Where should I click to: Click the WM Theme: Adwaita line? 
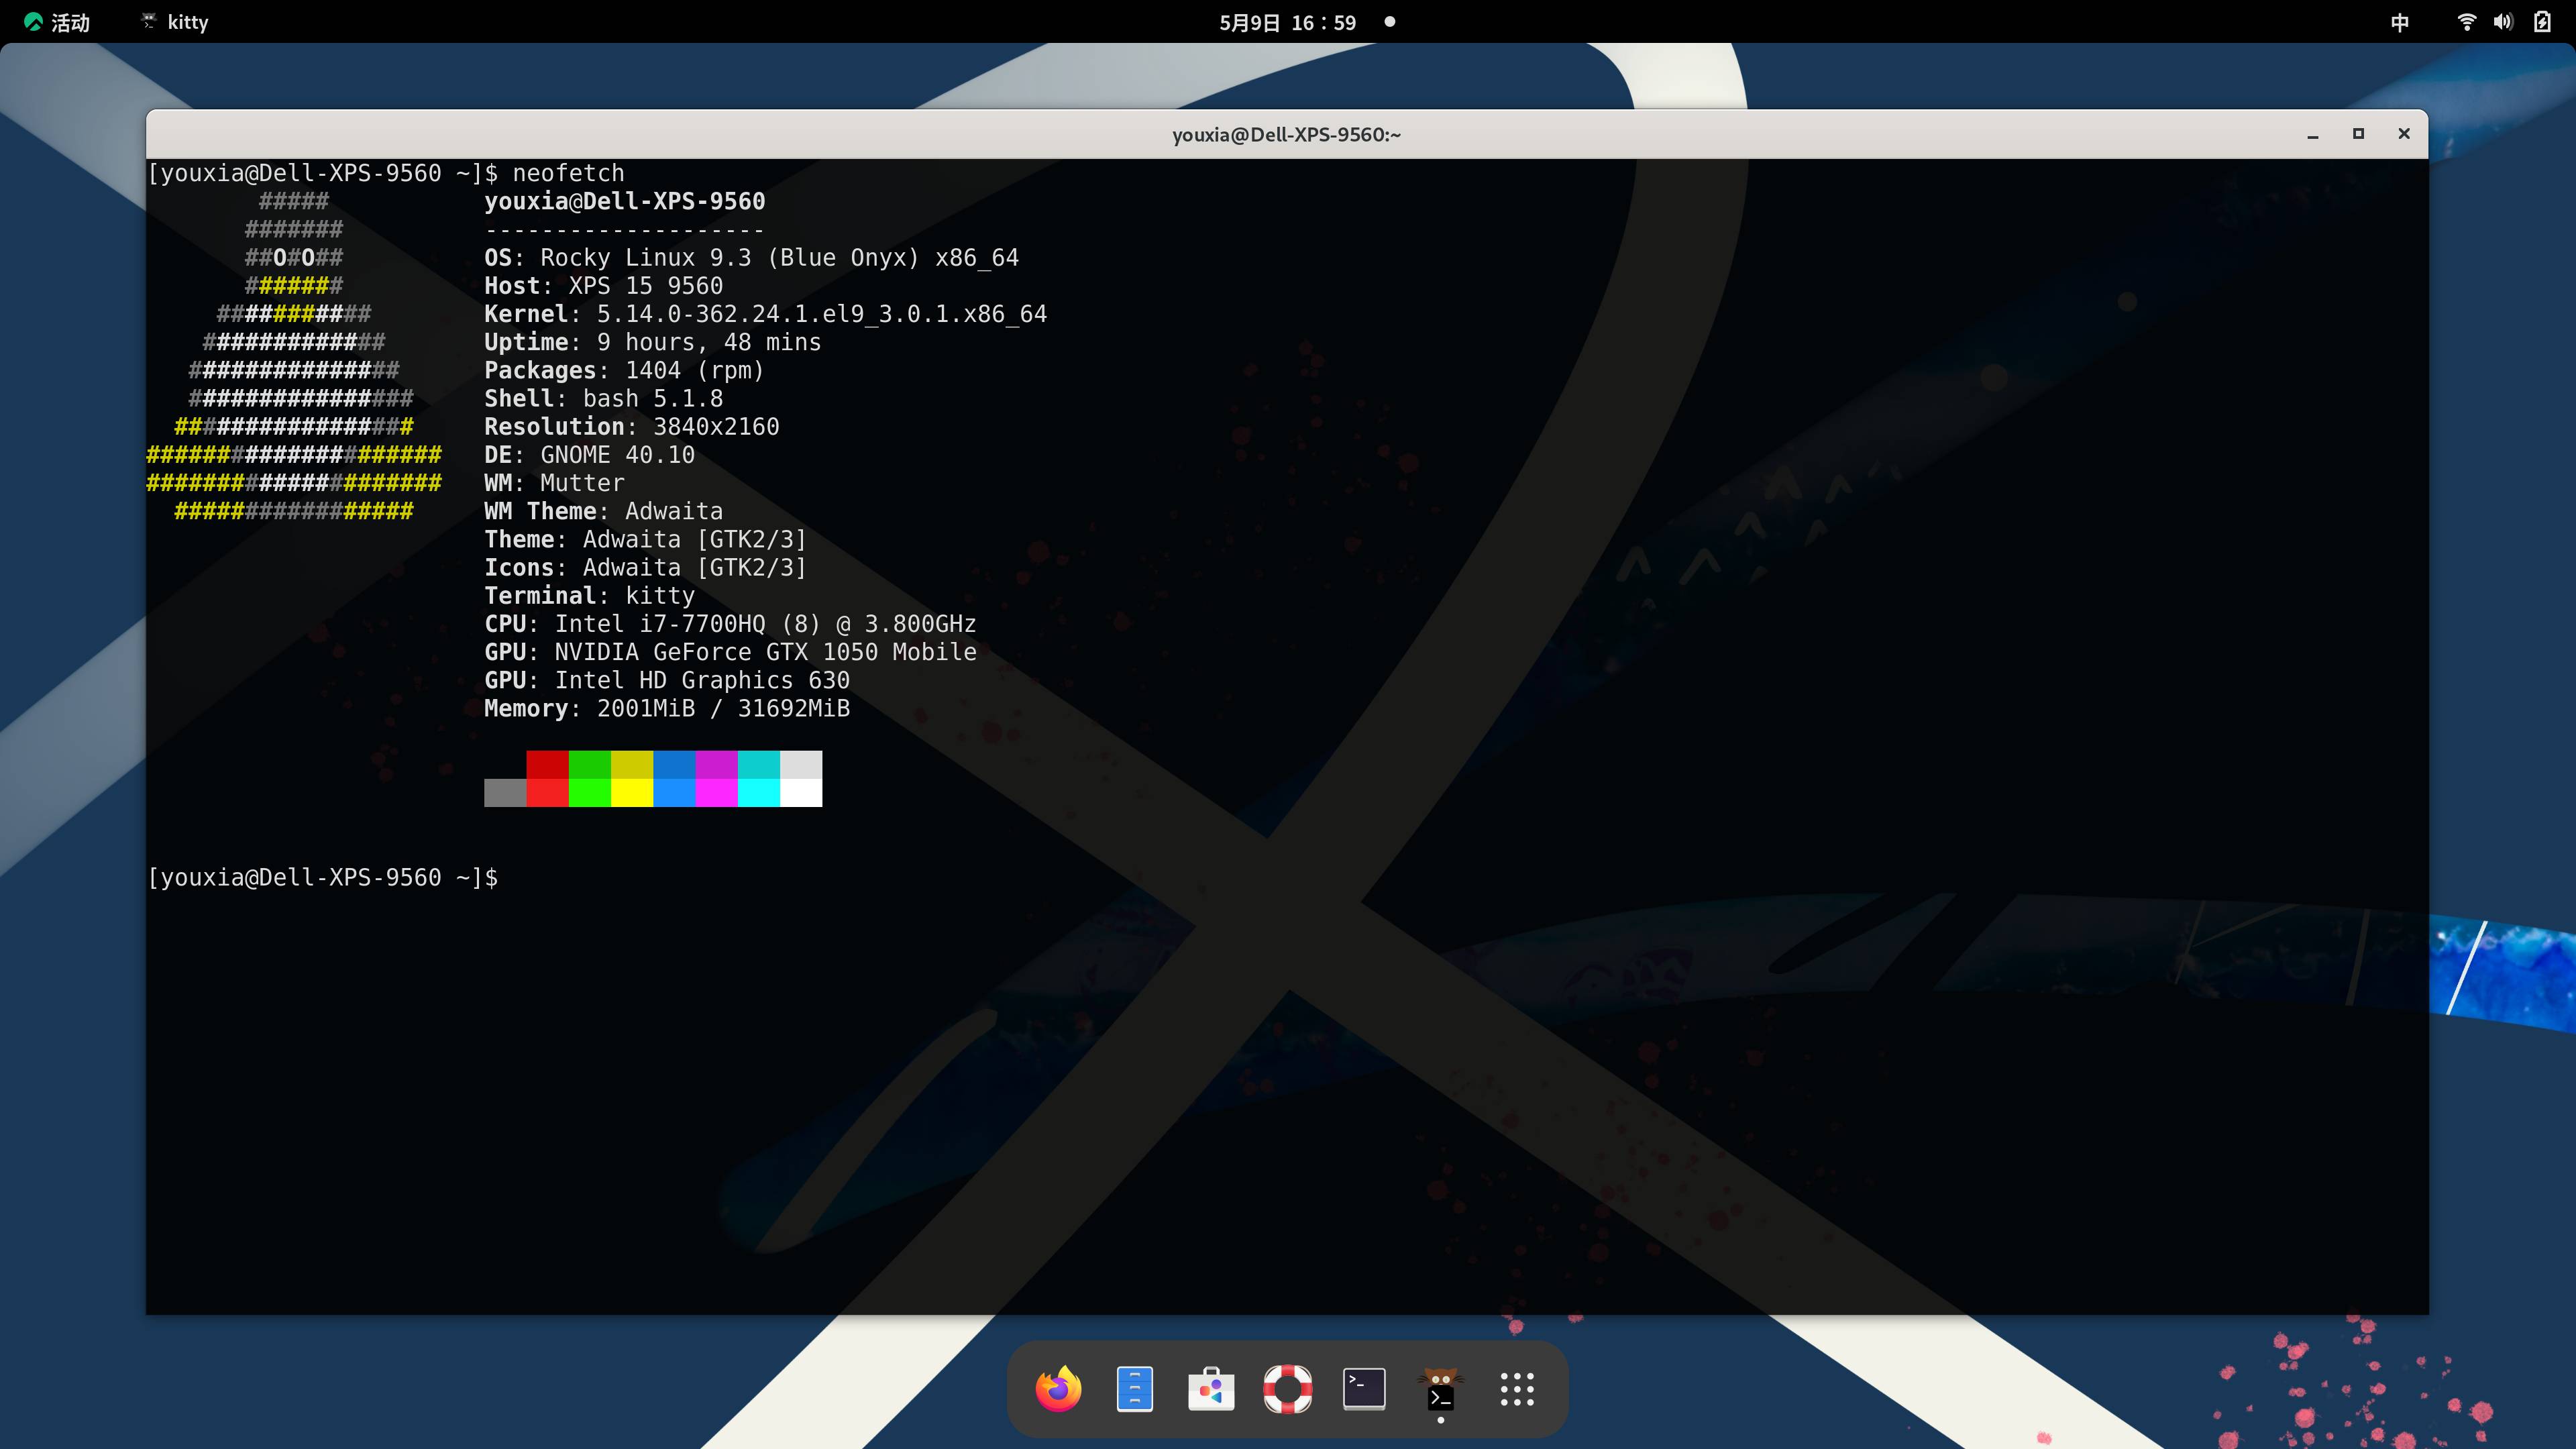tap(603, 511)
